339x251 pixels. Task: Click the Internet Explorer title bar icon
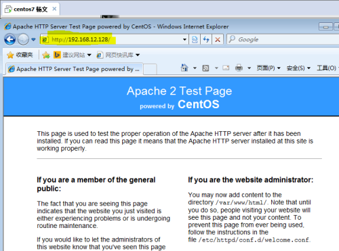(7, 26)
